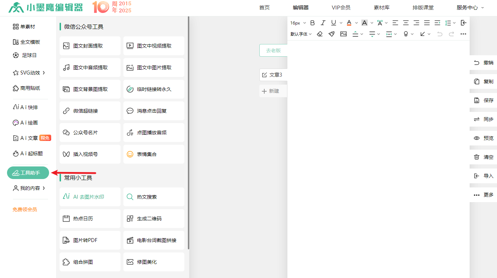Toggle italic text formatting
Viewport: 497px width, 278px height.
[x=323, y=23]
